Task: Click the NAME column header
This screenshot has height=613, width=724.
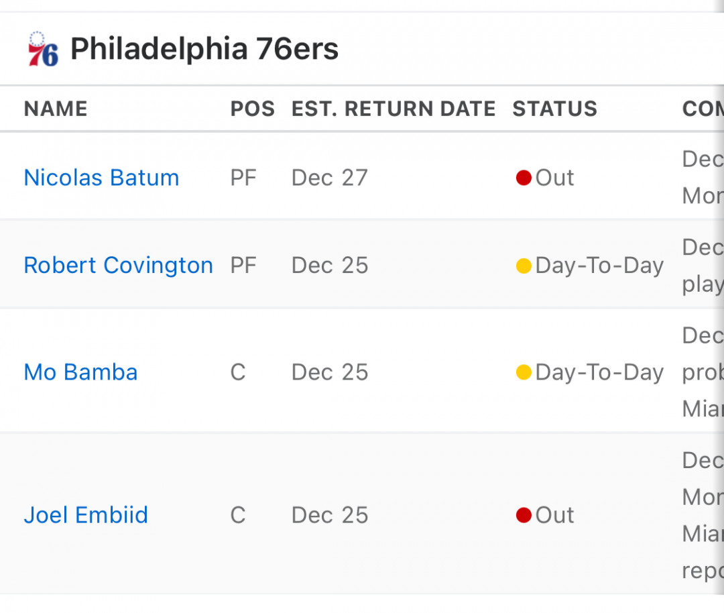Action: click(x=56, y=109)
